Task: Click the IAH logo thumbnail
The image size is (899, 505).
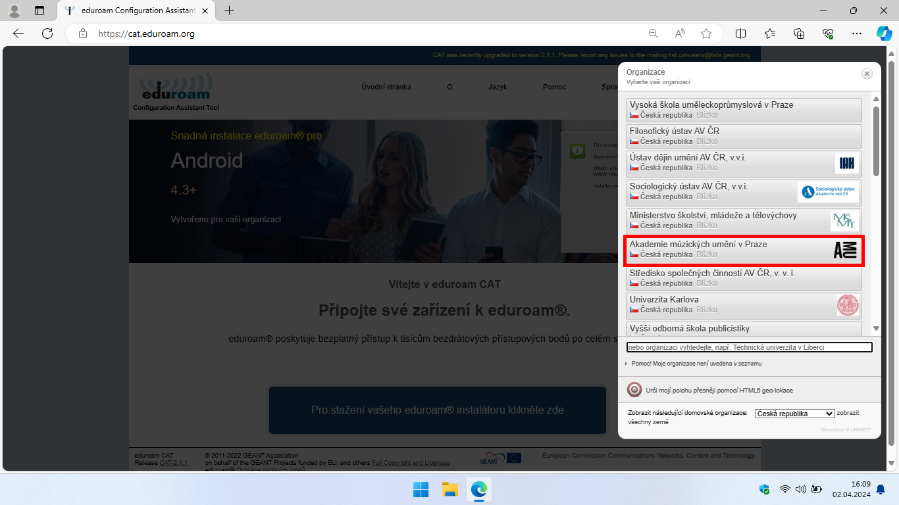Action: tap(847, 163)
